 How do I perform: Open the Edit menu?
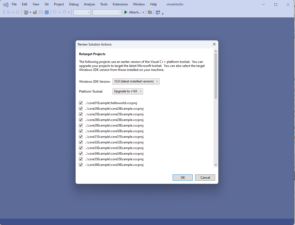[x=25, y=4]
